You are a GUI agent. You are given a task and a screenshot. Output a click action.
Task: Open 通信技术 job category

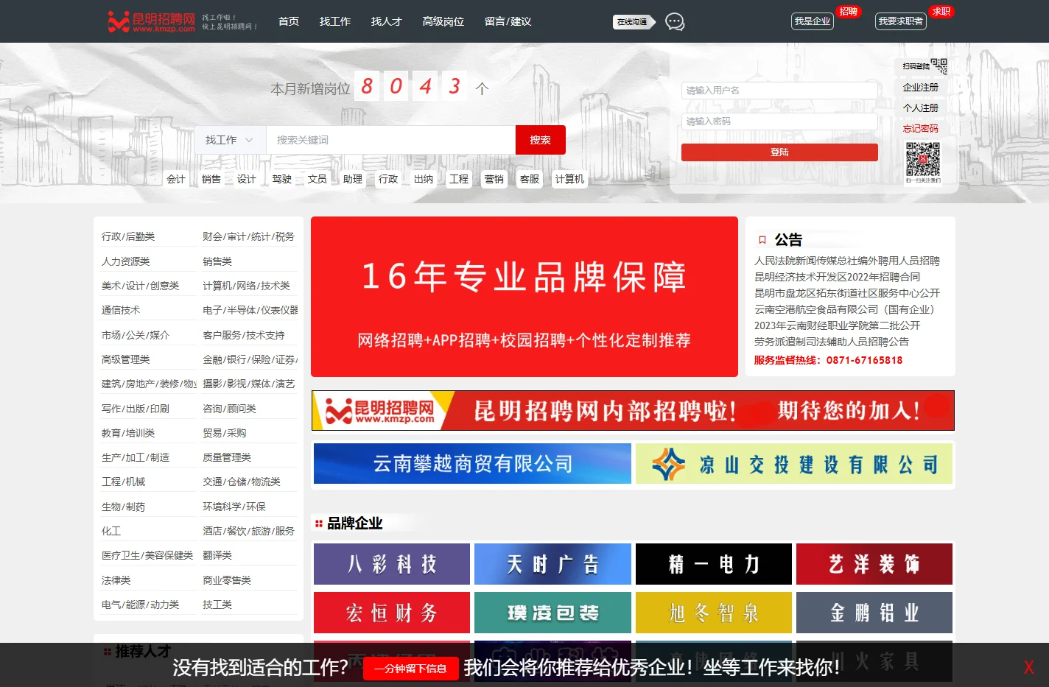coord(121,310)
